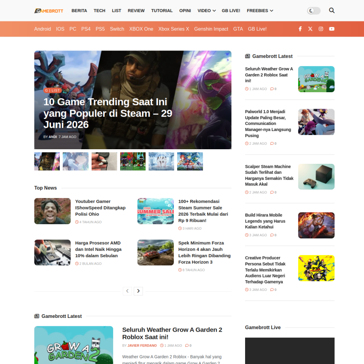The width and height of the screenshot is (364, 364).
Task: Open Persona P30 yellow thumbnail
Action: pyautogui.click(x=316, y=268)
